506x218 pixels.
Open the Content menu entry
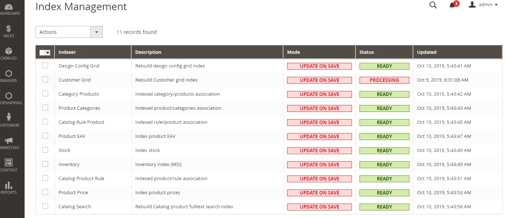click(x=8, y=163)
